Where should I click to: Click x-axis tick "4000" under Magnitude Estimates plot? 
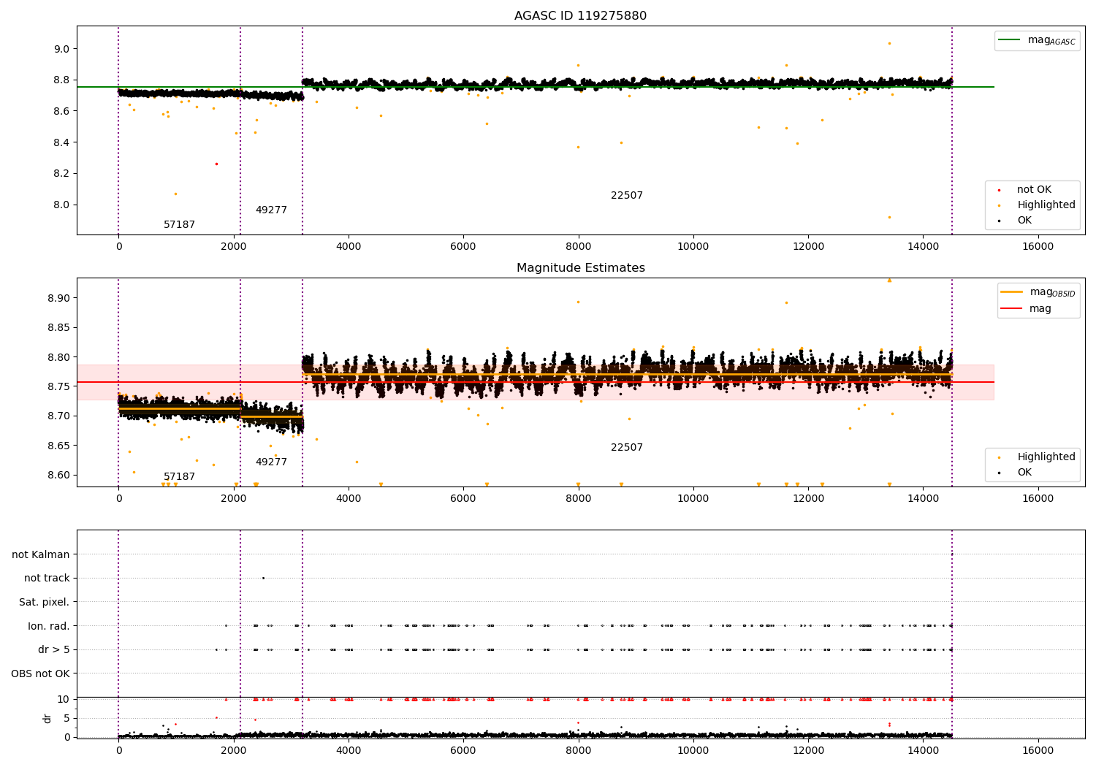[349, 498]
